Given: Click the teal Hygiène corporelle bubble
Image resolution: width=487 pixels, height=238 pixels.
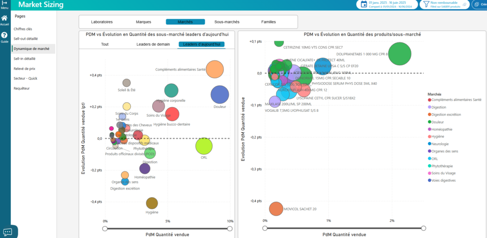Looking at the screenshot, I should point(171,91).
